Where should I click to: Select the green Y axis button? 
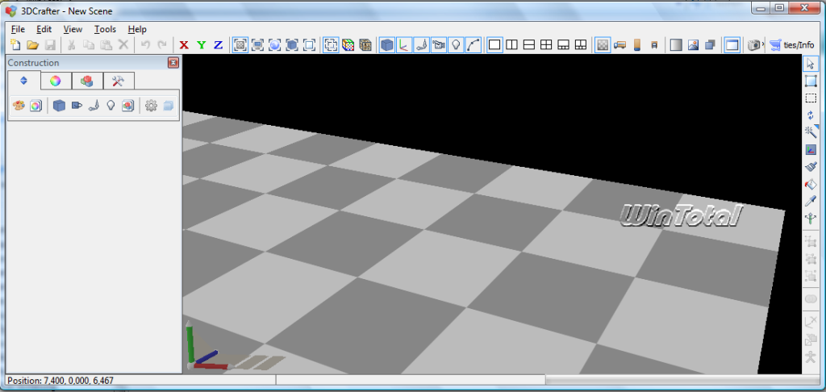coord(201,45)
